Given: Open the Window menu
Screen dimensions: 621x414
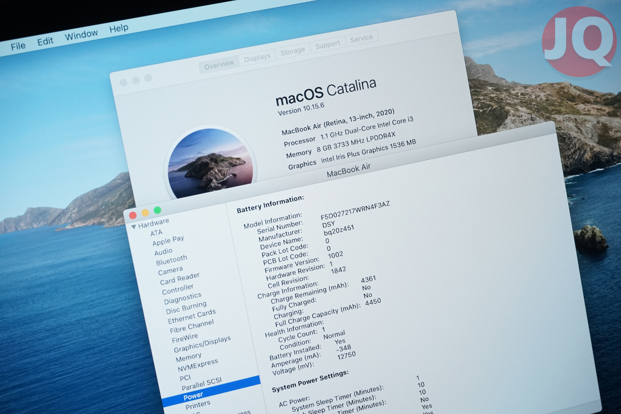Looking at the screenshot, I should point(81,35).
